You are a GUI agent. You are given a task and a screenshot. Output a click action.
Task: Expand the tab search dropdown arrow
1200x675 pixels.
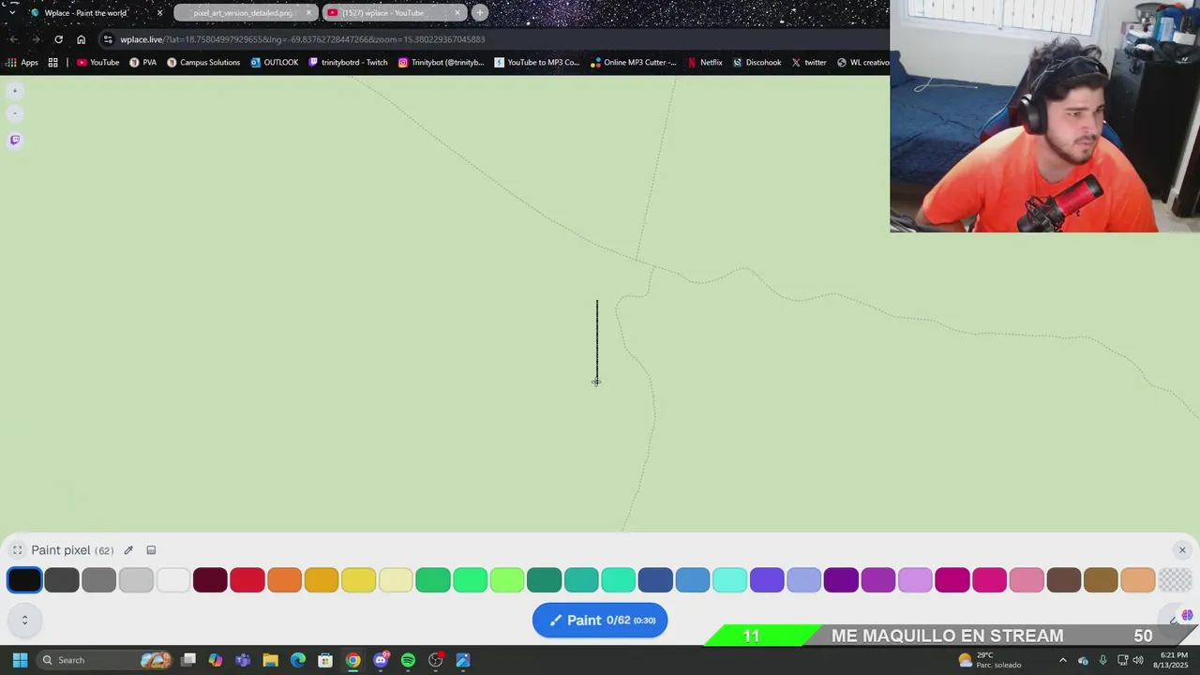pos(12,13)
